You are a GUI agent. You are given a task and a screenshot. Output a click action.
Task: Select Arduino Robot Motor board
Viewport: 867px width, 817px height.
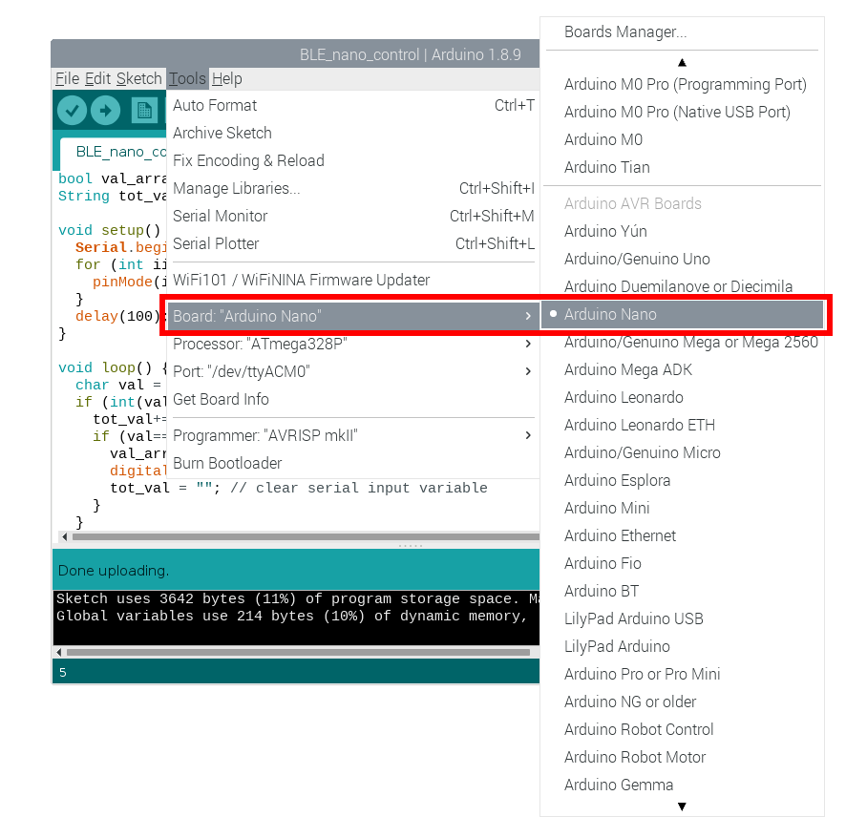682,757
